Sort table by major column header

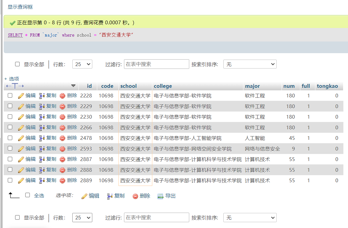coord(252,86)
